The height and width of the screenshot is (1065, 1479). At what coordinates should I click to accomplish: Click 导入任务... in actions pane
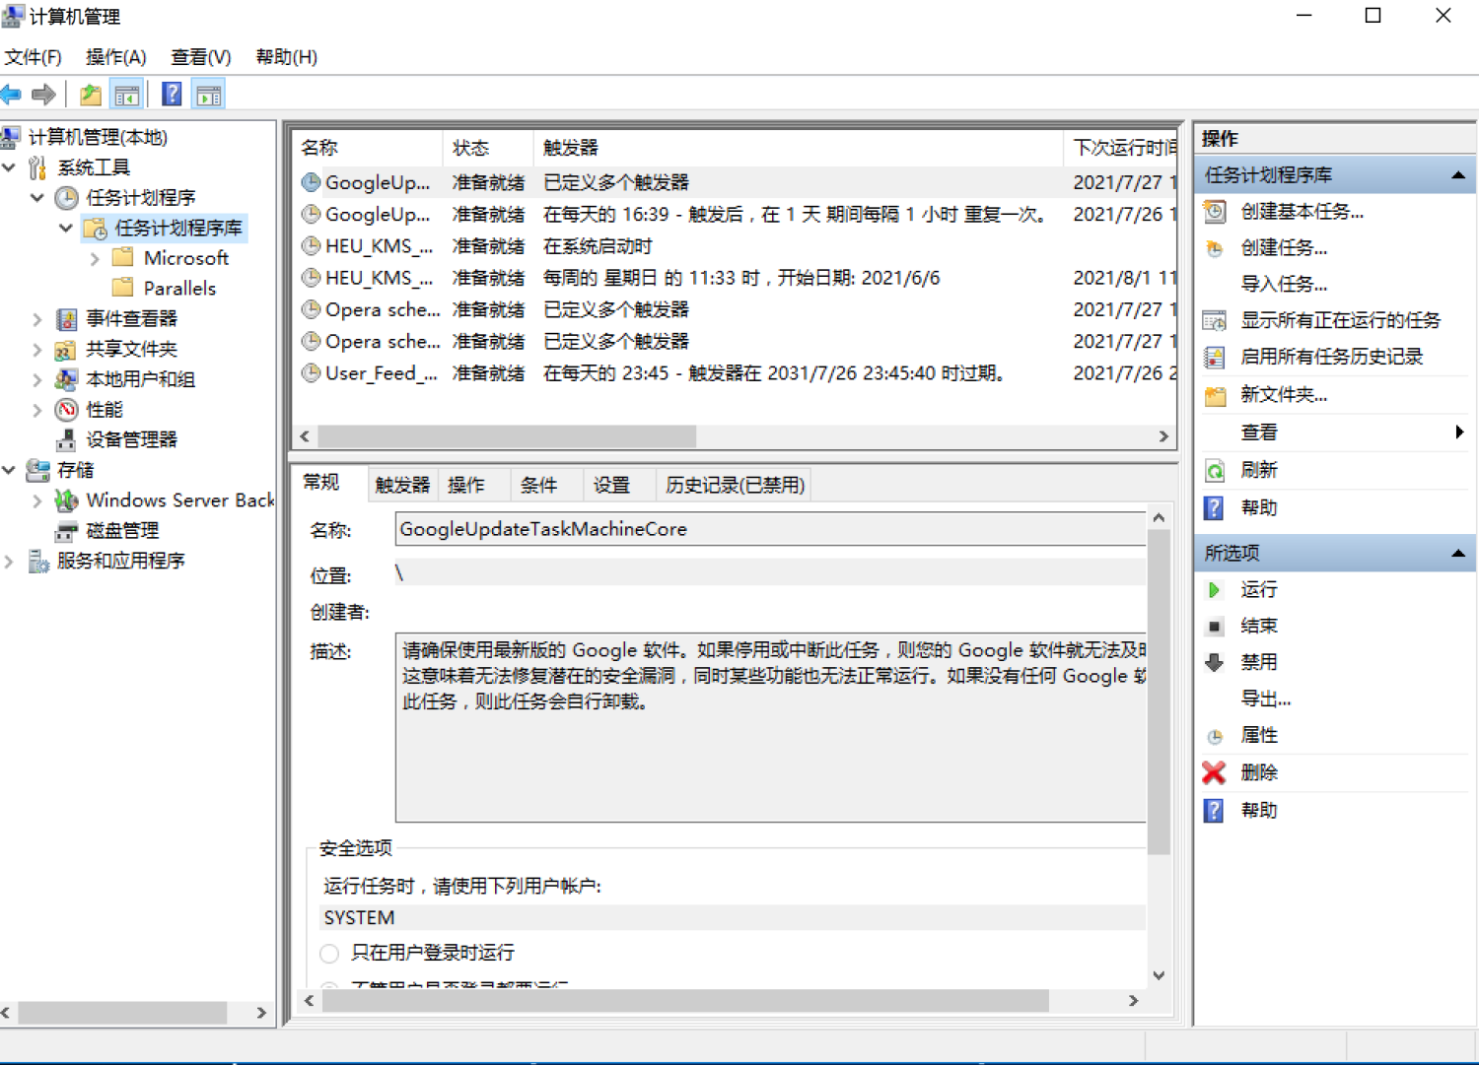coord(1284,285)
